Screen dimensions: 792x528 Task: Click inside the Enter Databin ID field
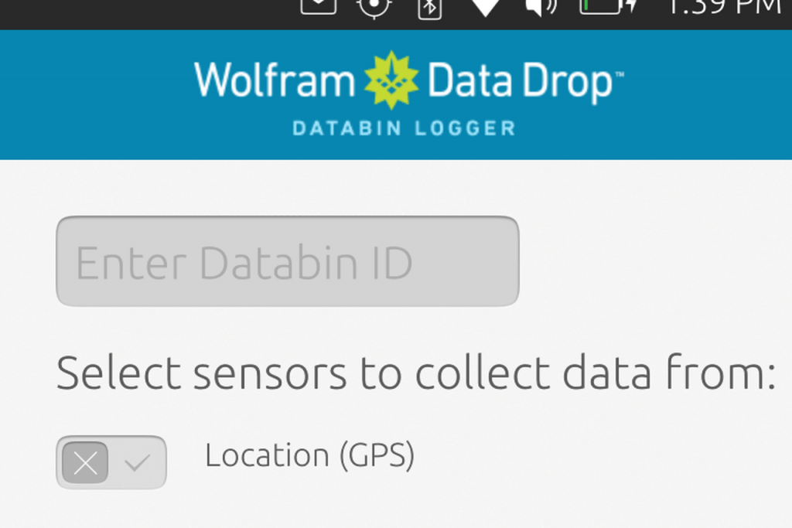pyautogui.click(x=286, y=261)
